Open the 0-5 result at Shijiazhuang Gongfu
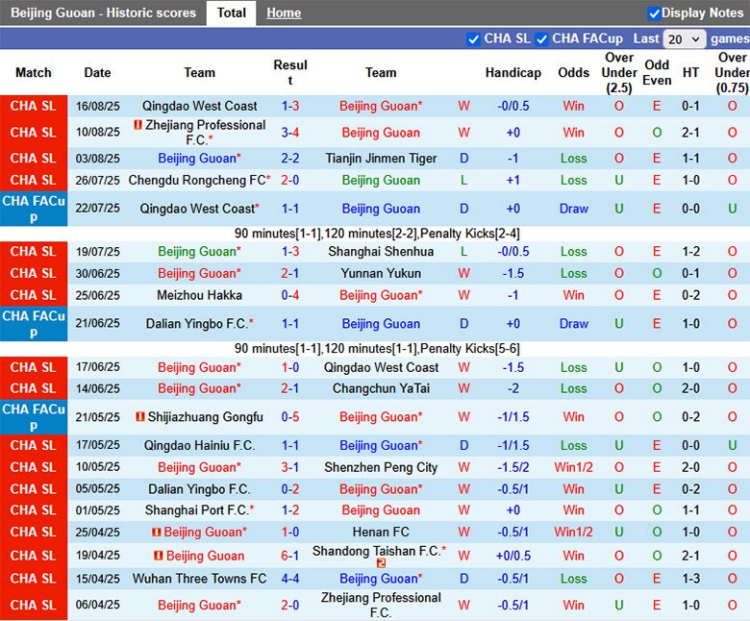Image resolution: width=750 pixels, height=621 pixels. 290,417
